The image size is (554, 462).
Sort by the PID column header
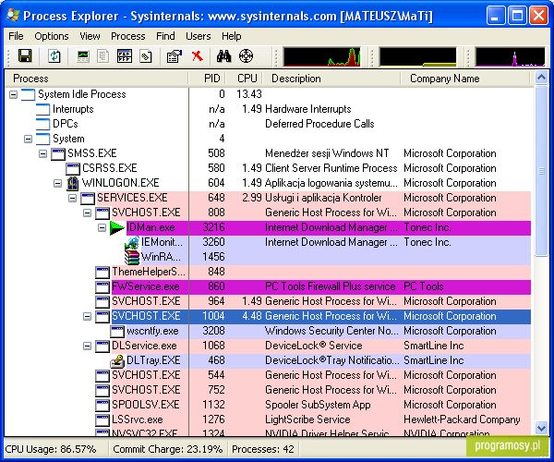tap(208, 79)
